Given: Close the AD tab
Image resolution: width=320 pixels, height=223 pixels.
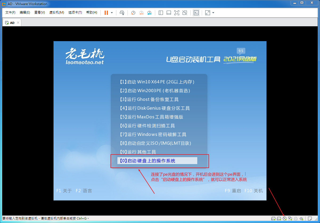Looking at the screenshot, I should 18,23.
